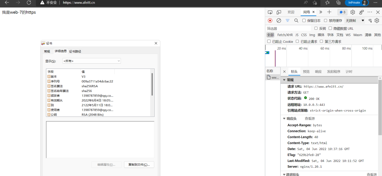The image size is (382, 176).
Task: Stop recording network log
Action: point(270,21)
